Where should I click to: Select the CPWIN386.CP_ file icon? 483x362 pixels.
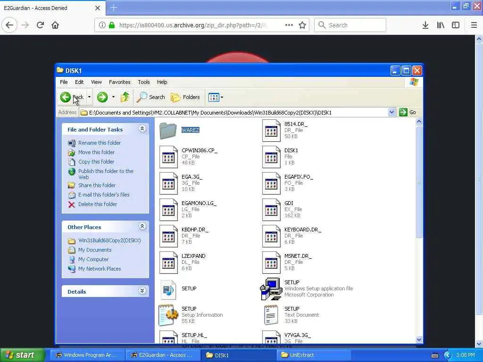168,157
